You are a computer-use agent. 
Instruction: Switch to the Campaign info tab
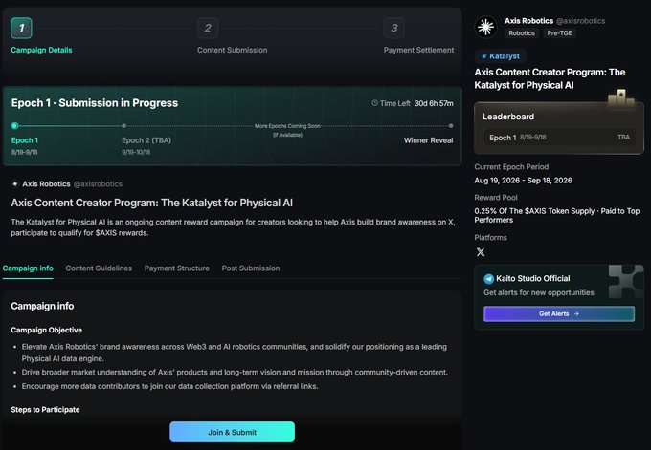[28, 268]
